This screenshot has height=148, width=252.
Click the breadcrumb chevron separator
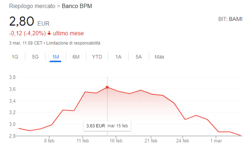[59, 6]
